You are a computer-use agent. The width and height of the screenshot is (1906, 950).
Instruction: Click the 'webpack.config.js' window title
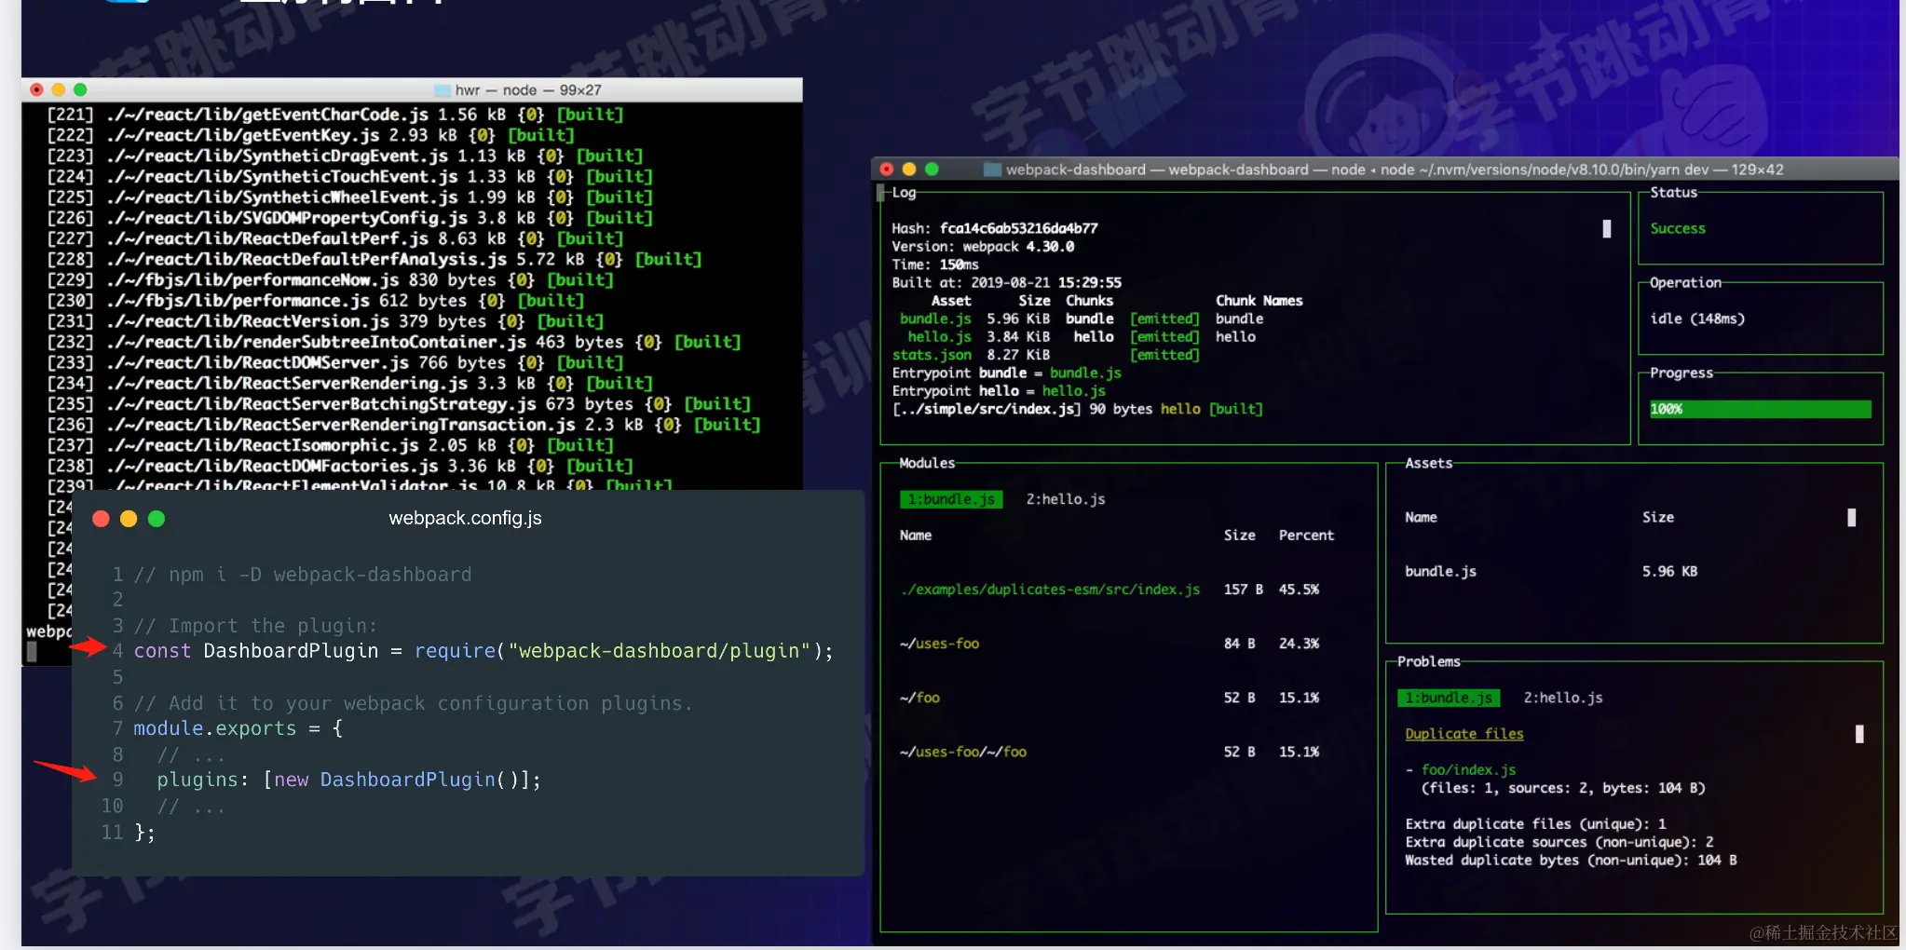point(465,518)
